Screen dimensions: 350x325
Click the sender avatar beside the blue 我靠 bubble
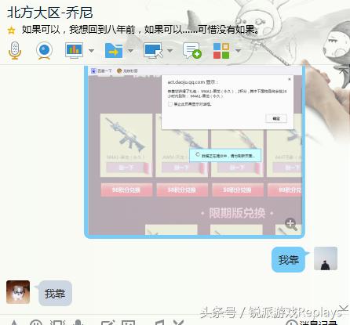tap(326, 258)
